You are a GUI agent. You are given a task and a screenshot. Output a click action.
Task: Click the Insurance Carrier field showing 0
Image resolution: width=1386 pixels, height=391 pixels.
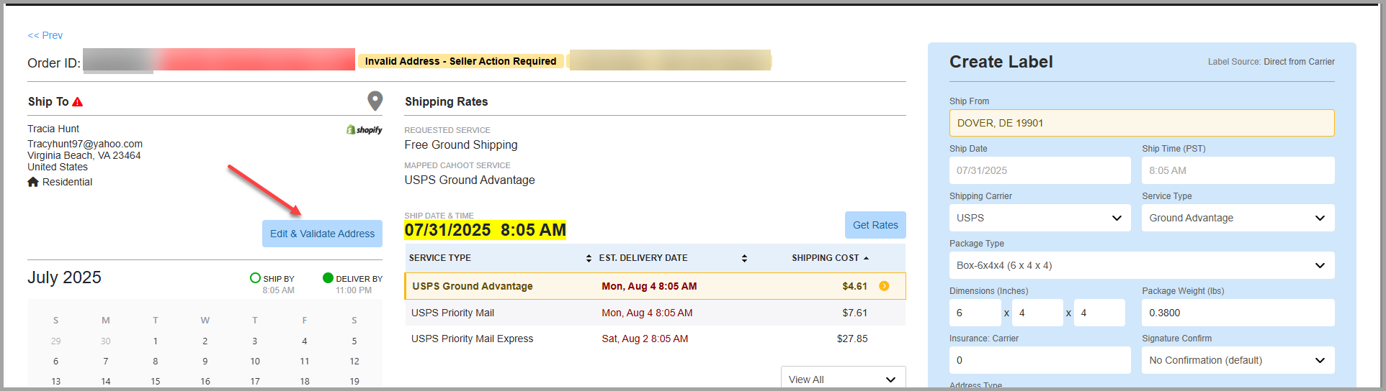coord(1039,360)
